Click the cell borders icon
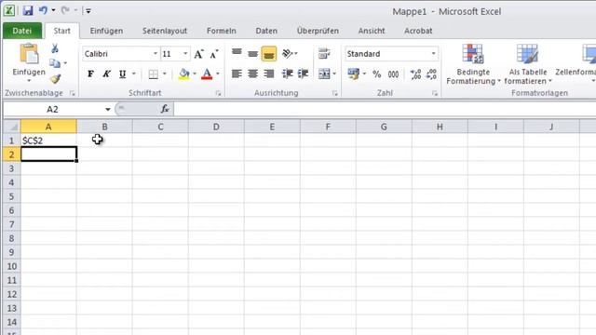 pos(153,74)
